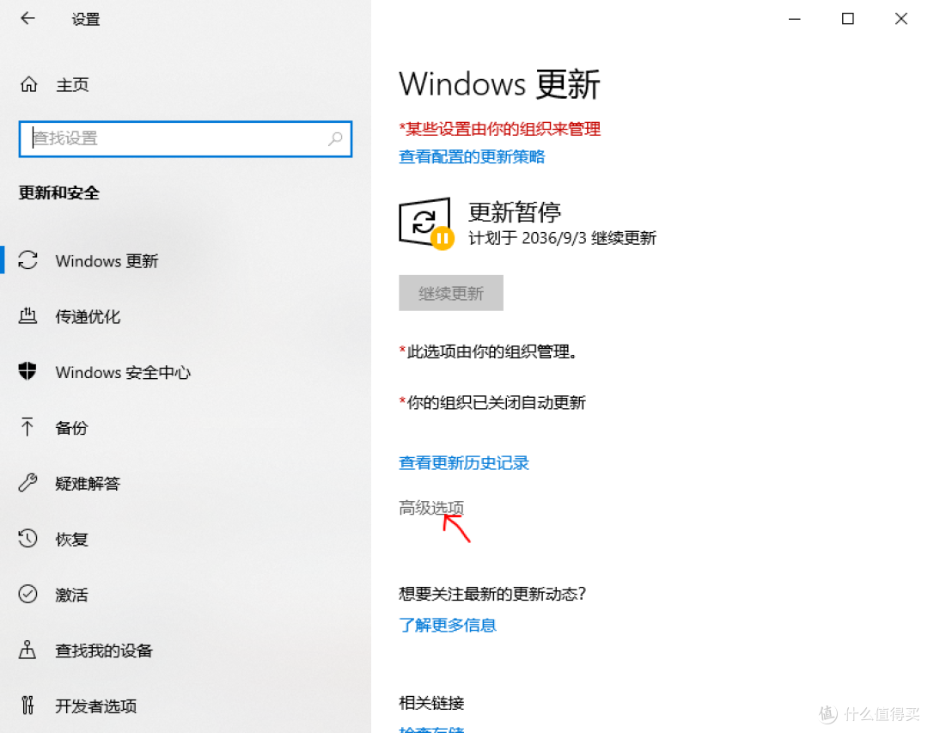Image resolution: width=928 pixels, height=733 pixels.
Task: Click the 计划于 2036/9/3 继续更新 text
Action: pyautogui.click(x=562, y=238)
